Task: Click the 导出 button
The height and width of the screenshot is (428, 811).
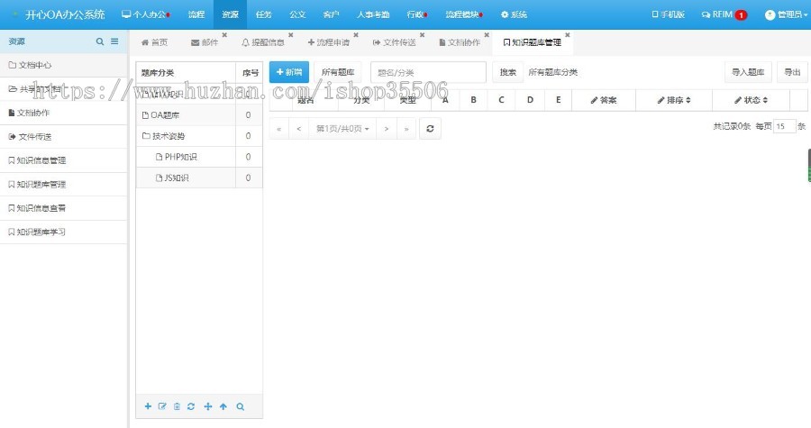Action: (x=792, y=72)
